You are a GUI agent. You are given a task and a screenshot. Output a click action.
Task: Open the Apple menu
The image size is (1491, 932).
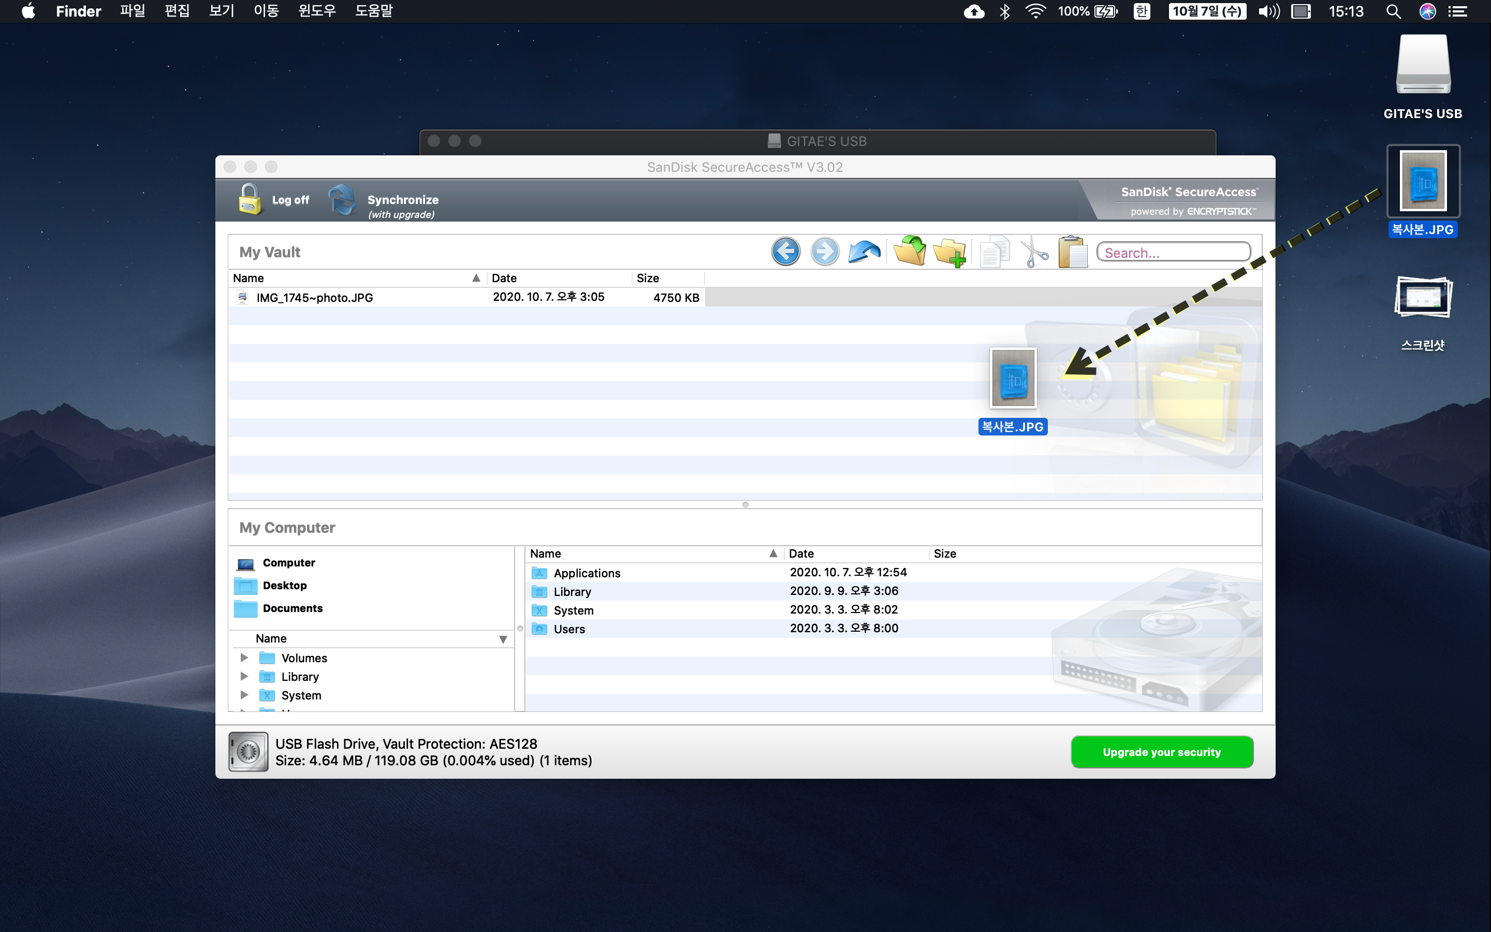[x=28, y=11]
